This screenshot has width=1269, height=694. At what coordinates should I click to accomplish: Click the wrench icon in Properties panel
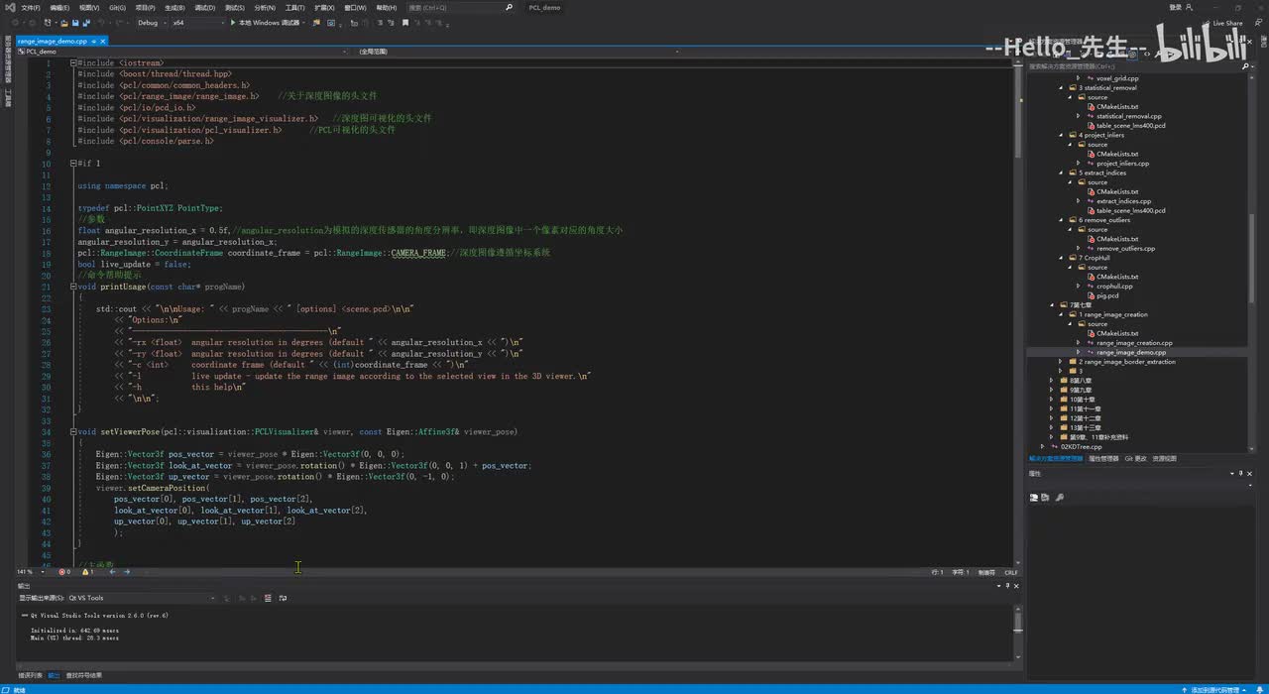tap(1060, 497)
